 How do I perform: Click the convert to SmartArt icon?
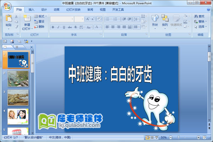(143, 27)
